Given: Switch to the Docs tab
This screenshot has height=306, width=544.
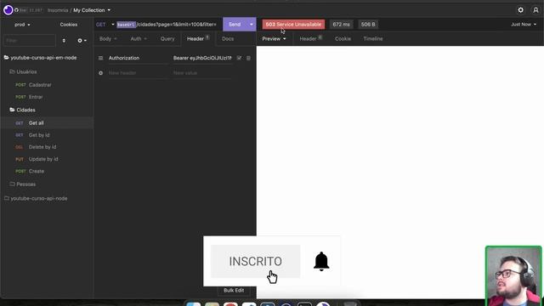Looking at the screenshot, I should point(228,39).
